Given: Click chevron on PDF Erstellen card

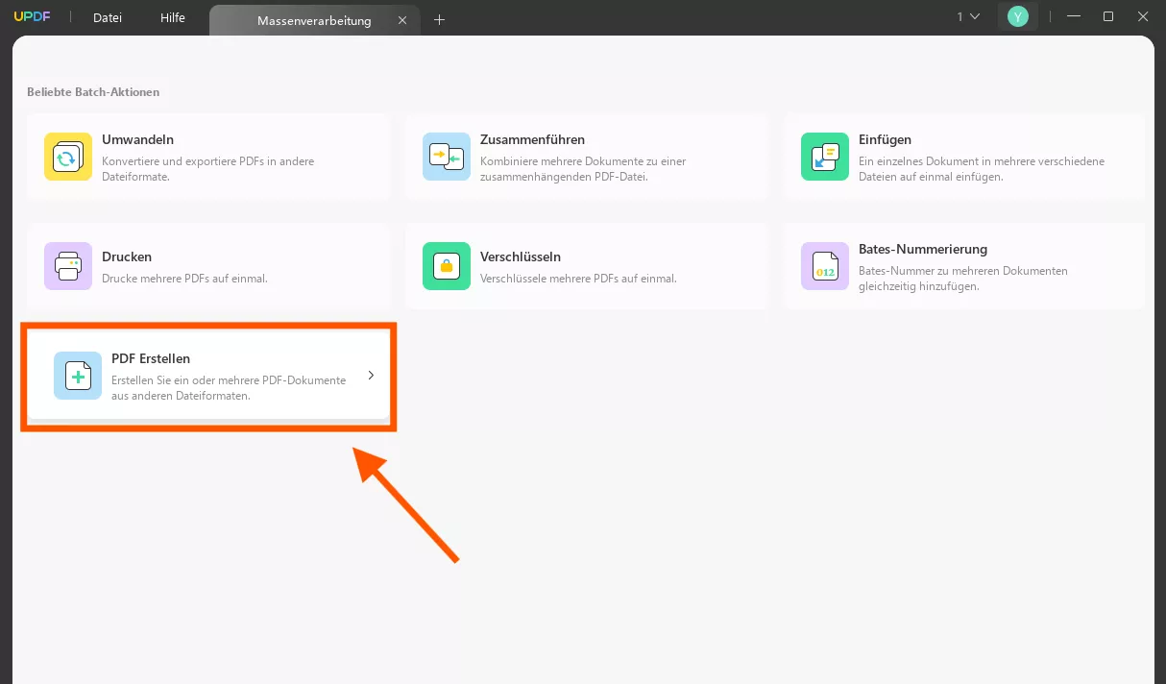Looking at the screenshot, I should pyautogui.click(x=371, y=376).
